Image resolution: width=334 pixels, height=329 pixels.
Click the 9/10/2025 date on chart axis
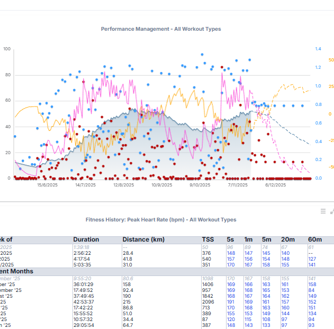pos(200,185)
